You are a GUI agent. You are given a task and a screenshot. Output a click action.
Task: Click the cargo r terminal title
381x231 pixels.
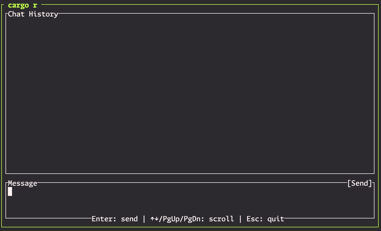(x=23, y=5)
